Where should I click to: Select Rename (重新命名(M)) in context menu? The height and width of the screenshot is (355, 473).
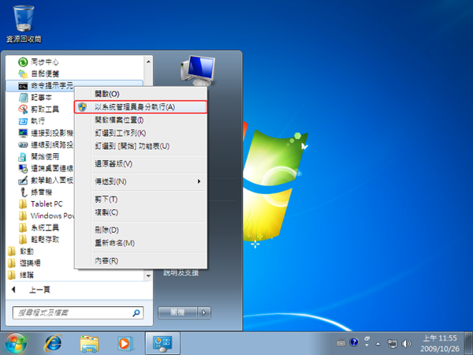tap(140, 243)
